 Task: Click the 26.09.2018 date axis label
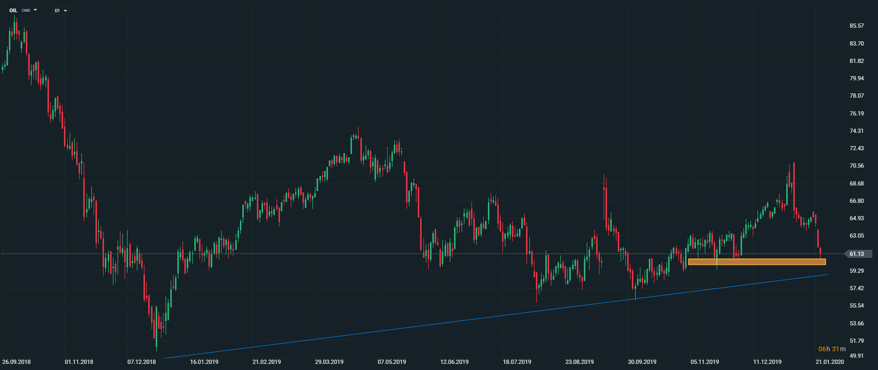pyautogui.click(x=16, y=362)
